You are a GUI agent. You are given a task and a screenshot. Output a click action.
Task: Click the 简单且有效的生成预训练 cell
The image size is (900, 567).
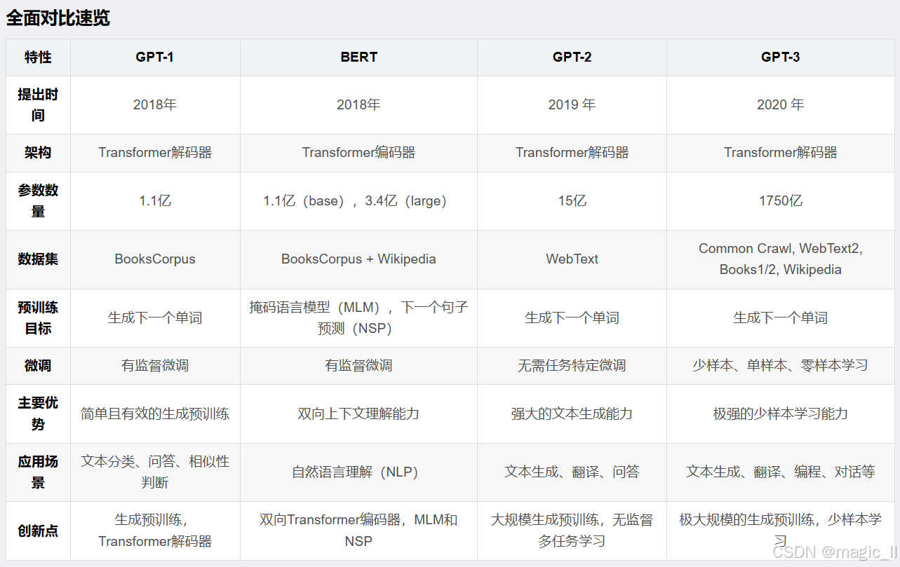(x=155, y=414)
